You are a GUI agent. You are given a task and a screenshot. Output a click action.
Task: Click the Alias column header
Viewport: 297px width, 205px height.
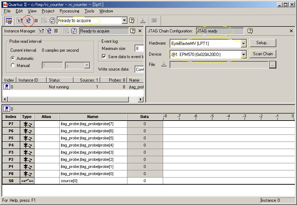point(47,117)
